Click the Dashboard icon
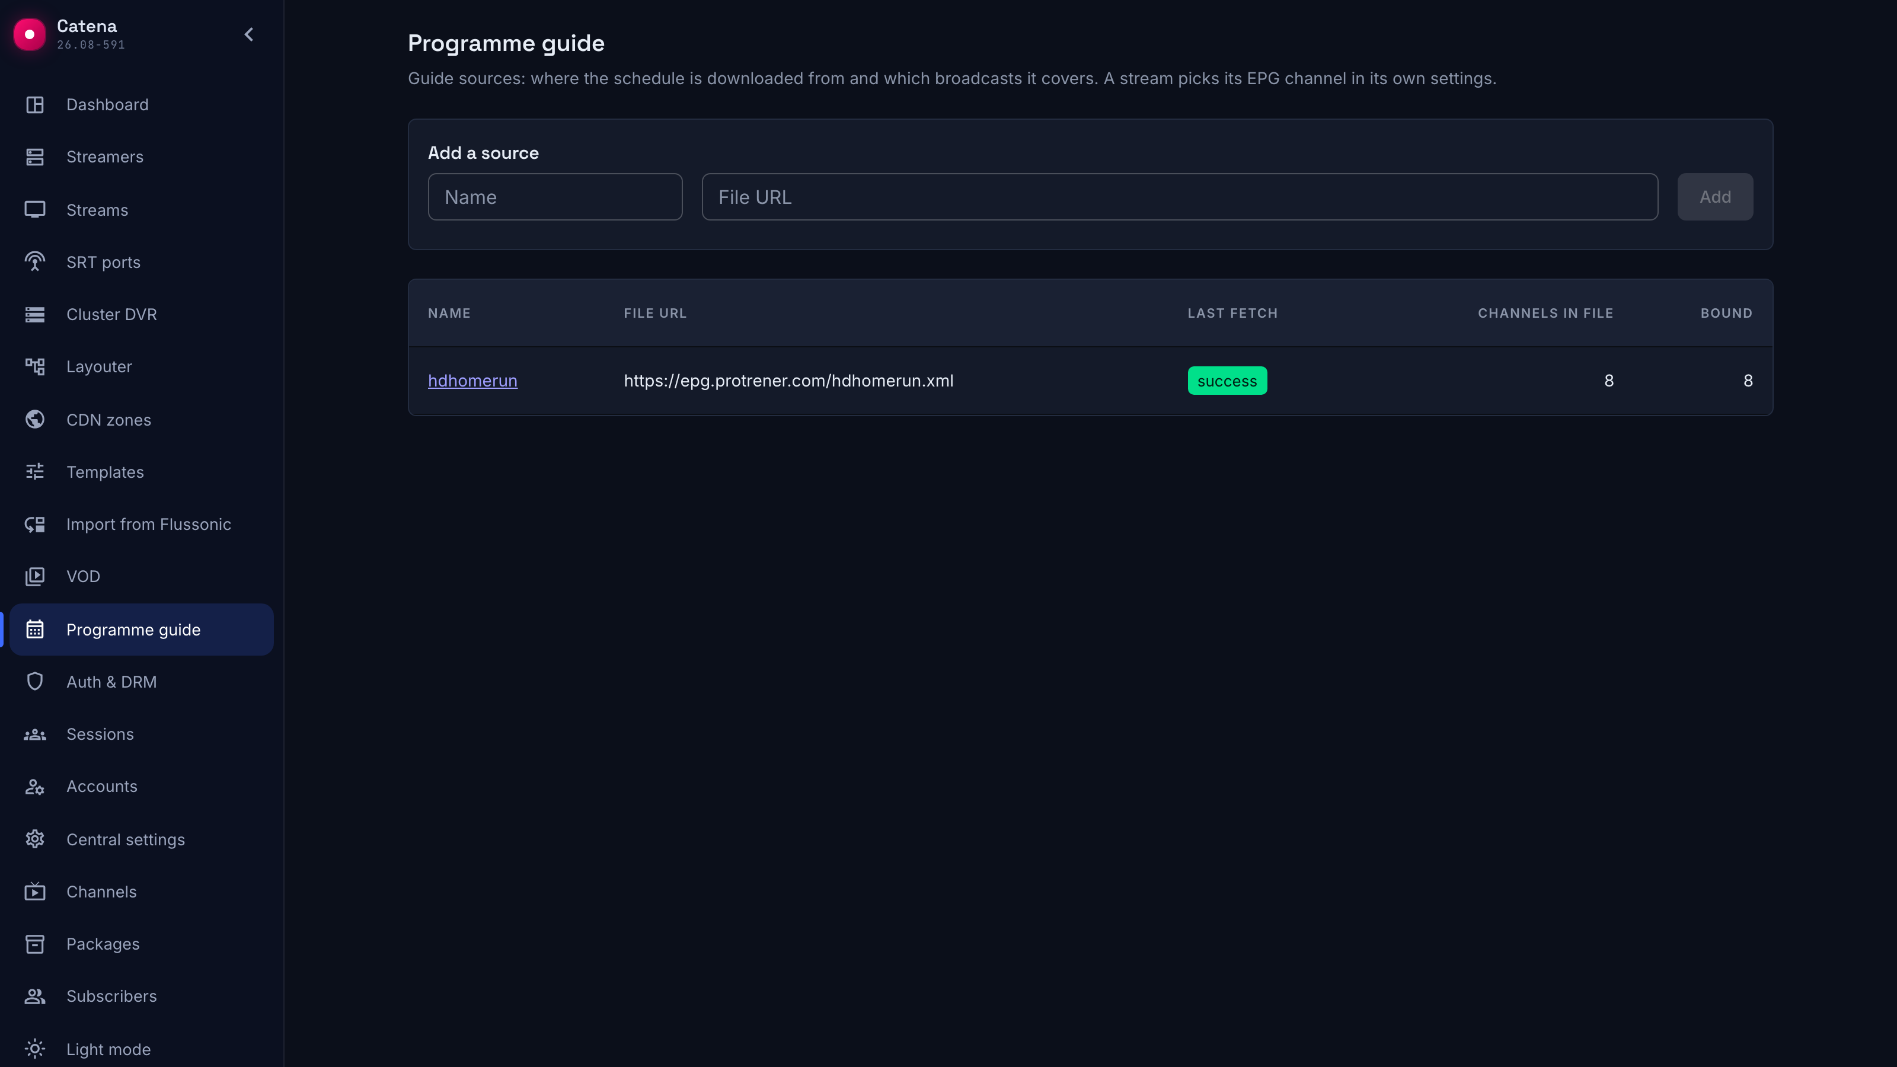Viewport: 1897px width, 1067px height. coord(34,104)
